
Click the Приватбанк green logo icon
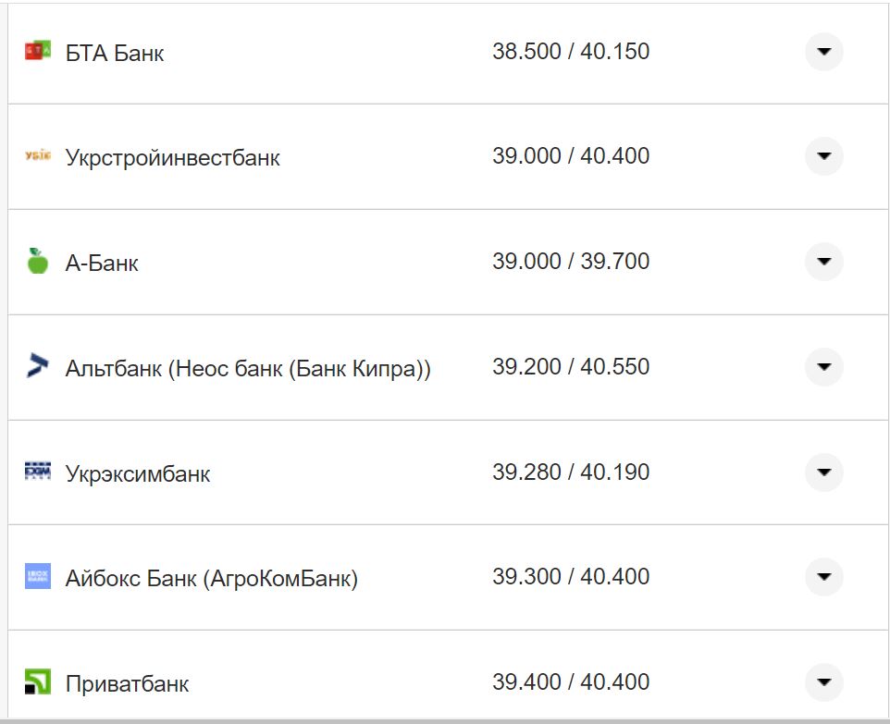(37, 681)
